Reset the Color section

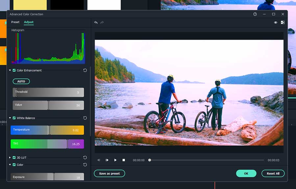85,164
